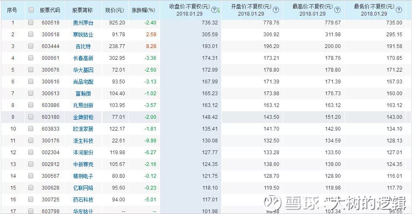The image size is (412, 214).
Task: Check the box for 600519 贵州茅台
Action: 31,22
